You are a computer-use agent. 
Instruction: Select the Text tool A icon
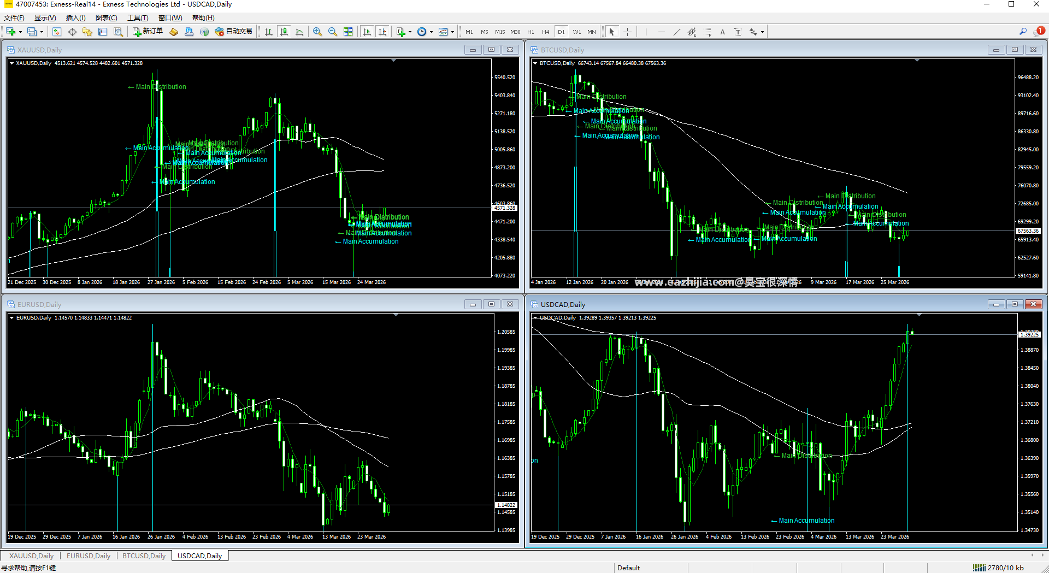[x=722, y=32]
